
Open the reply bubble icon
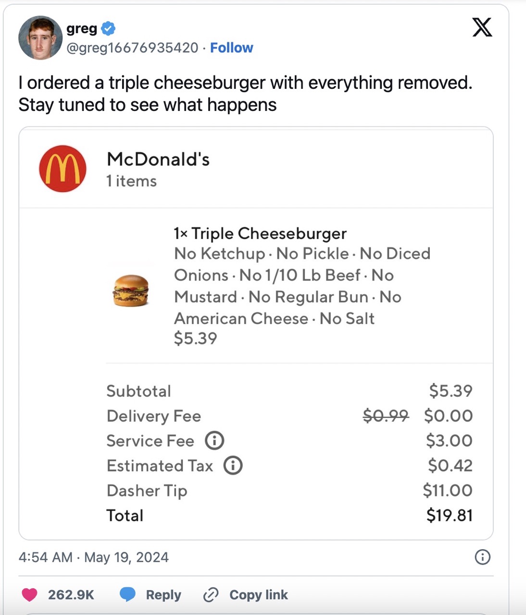point(128,595)
